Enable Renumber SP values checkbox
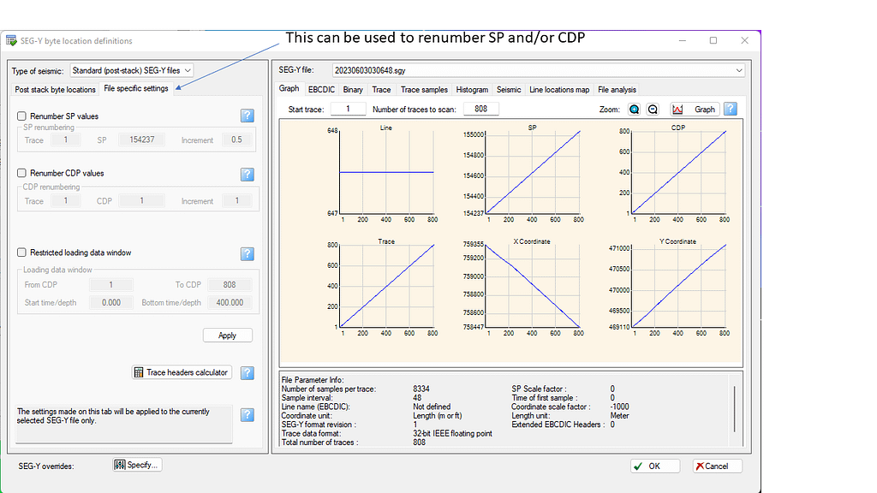 point(22,116)
